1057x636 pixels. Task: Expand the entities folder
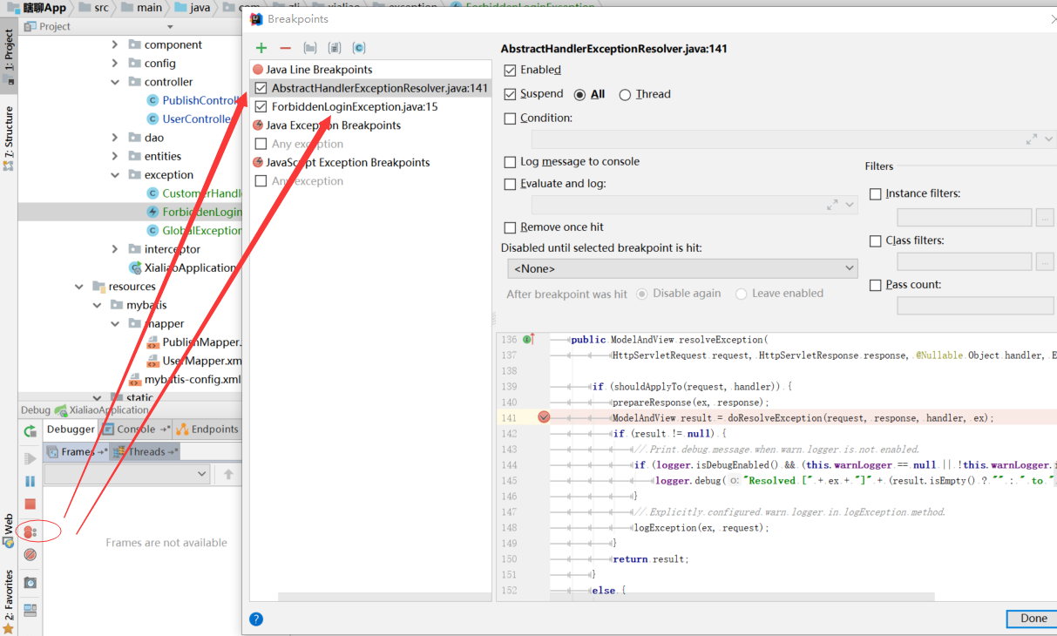tap(114, 157)
